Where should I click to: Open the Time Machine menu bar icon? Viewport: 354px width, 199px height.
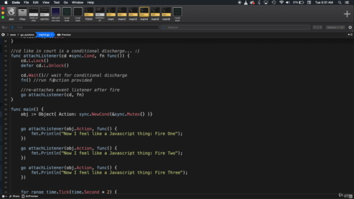point(274,2)
